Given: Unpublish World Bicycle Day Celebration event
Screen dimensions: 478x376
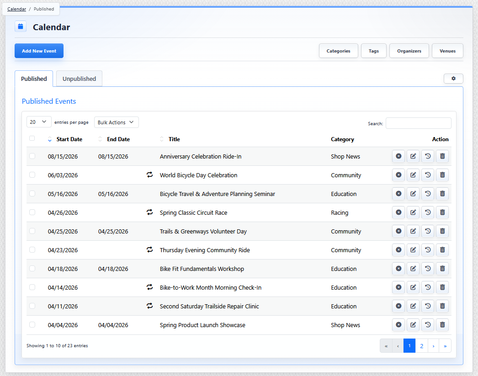Looking at the screenshot, I should pos(398,175).
